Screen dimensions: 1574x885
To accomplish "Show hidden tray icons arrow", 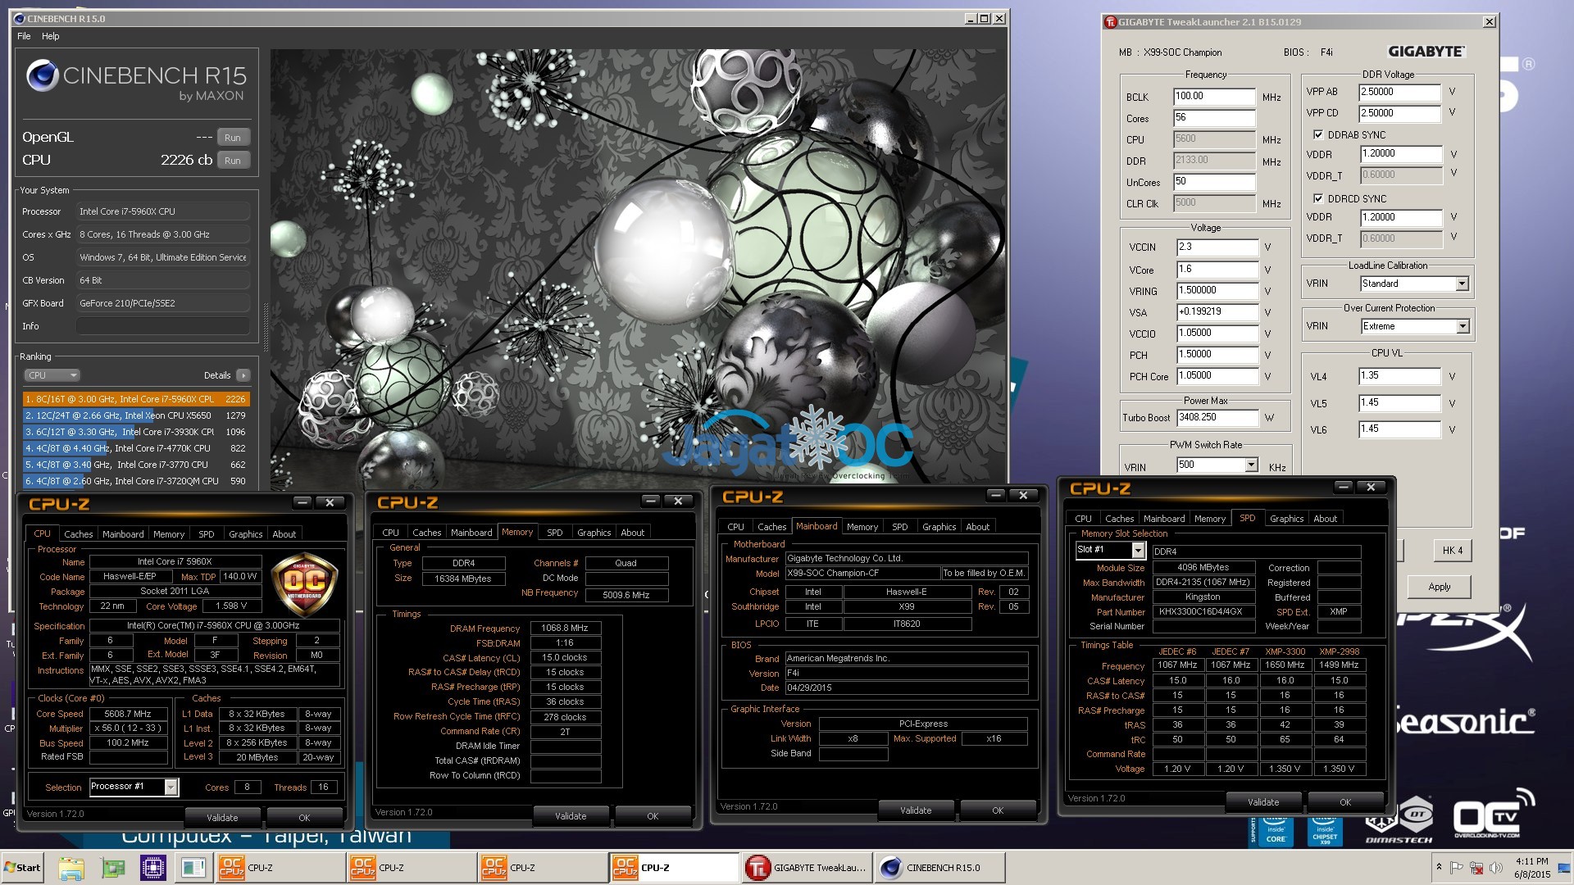I will pos(1439,867).
